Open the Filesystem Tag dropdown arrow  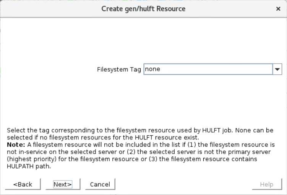(x=277, y=69)
